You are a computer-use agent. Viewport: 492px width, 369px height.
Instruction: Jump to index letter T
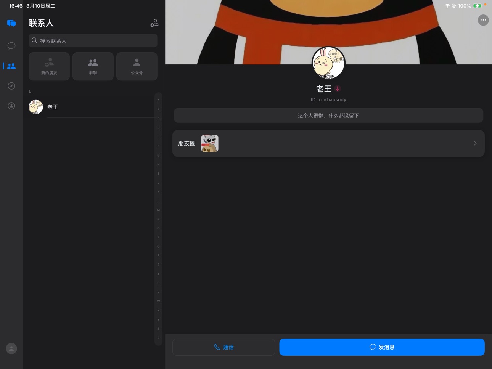[158, 274]
